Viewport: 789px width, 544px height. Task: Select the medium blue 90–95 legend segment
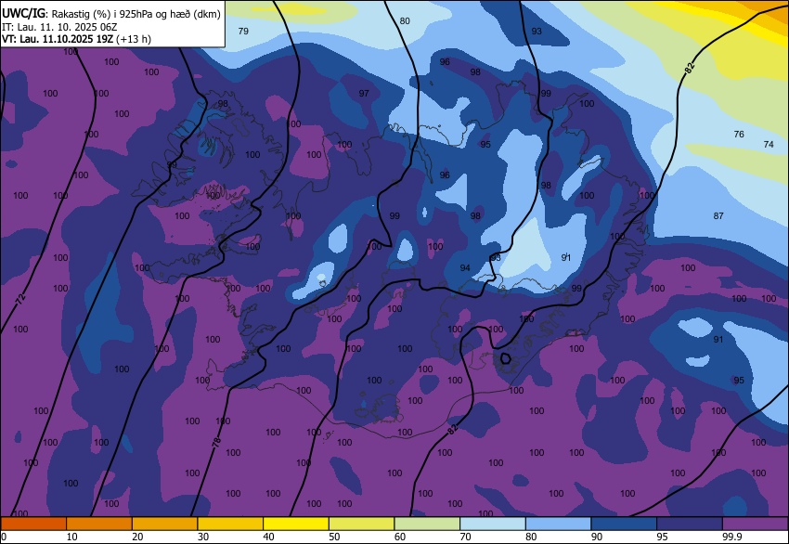click(x=624, y=524)
